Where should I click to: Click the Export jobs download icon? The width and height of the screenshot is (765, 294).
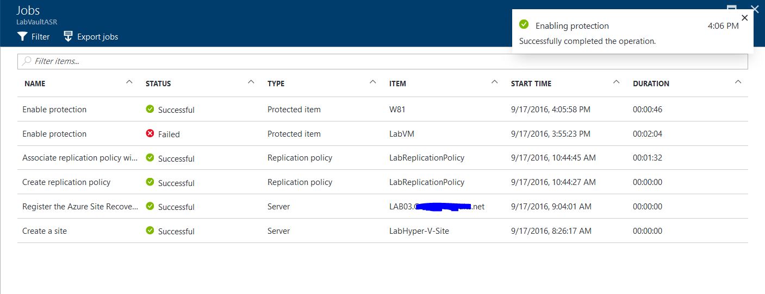[x=68, y=36]
